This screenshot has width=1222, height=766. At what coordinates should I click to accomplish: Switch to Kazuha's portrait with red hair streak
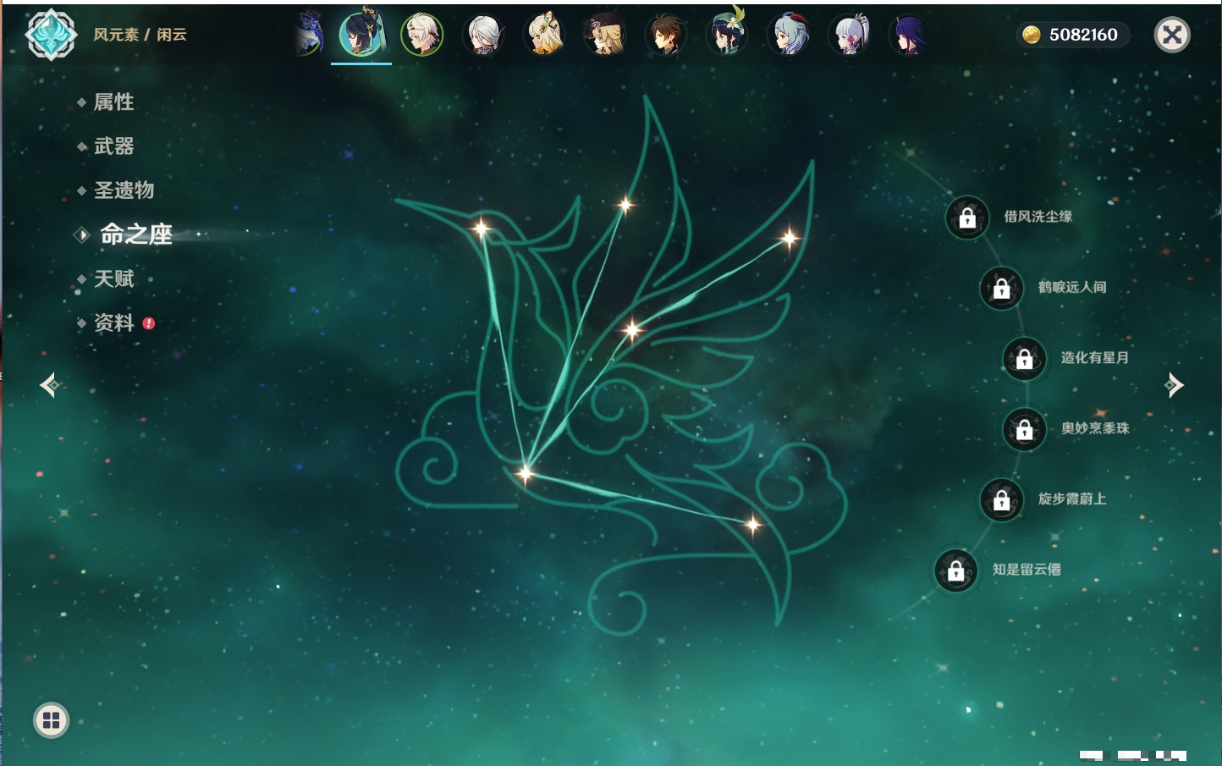click(422, 35)
